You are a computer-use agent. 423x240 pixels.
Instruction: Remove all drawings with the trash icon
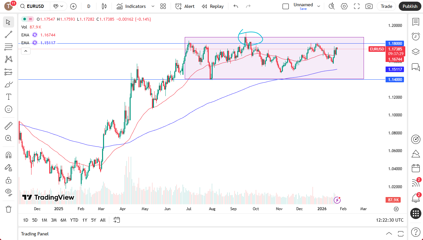pyautogui.click(x=9, y=209)
